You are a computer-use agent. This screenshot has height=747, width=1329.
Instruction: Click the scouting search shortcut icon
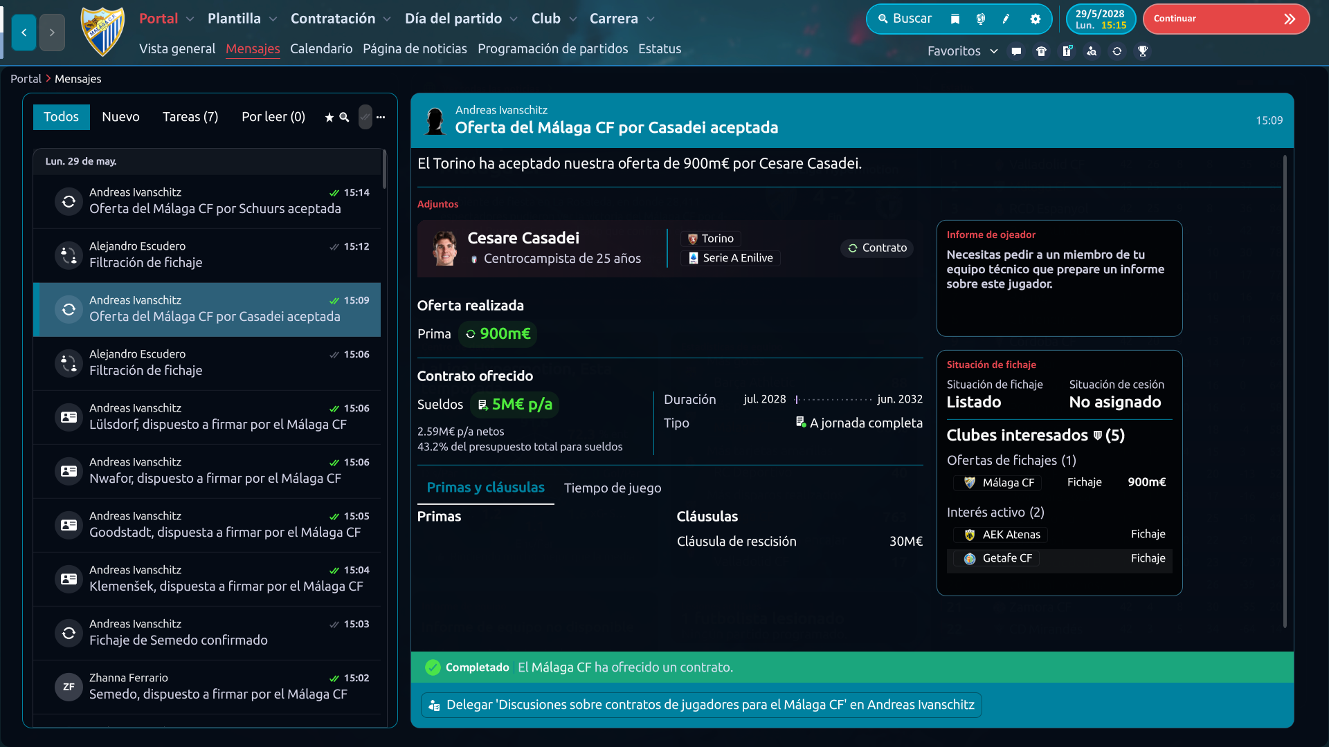[x=1092, y=51]
